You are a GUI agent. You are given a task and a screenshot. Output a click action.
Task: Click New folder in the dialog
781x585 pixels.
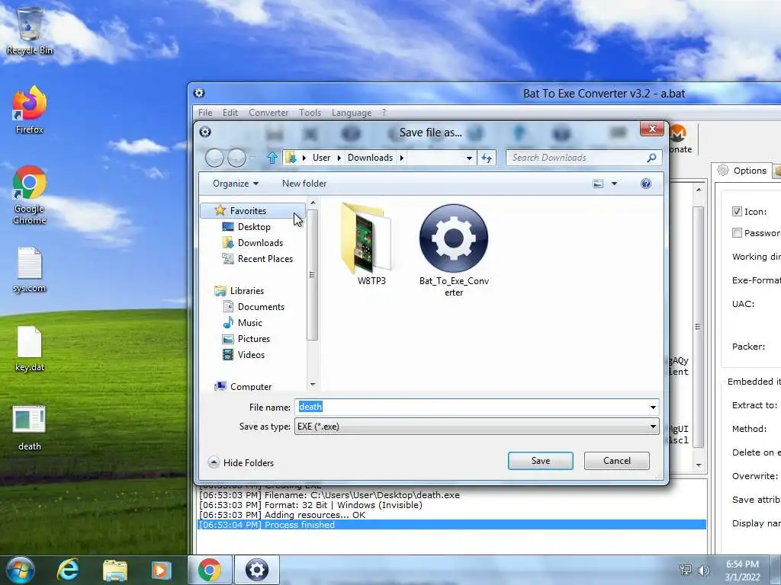[304, 184]
